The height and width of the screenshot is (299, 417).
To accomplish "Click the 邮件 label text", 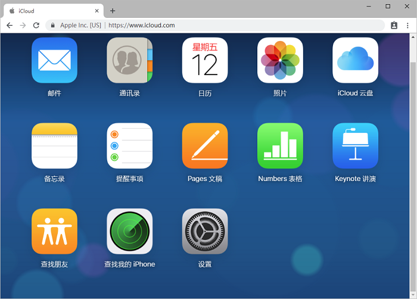I will [x=54, y=93].
